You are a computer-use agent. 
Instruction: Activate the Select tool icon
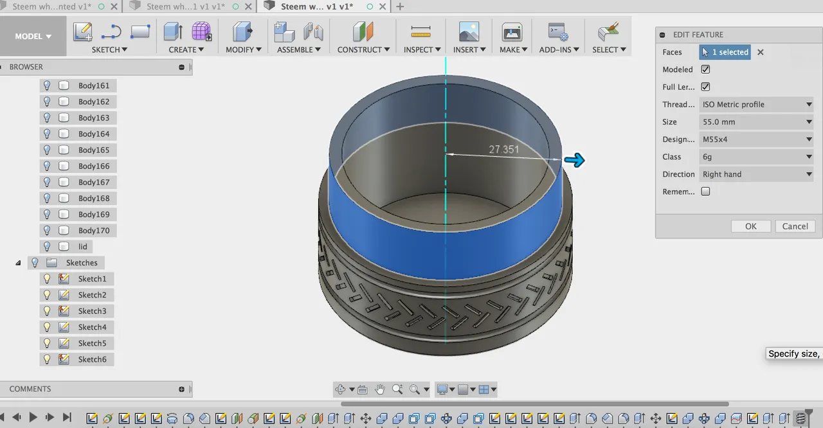tap(608, 31)
